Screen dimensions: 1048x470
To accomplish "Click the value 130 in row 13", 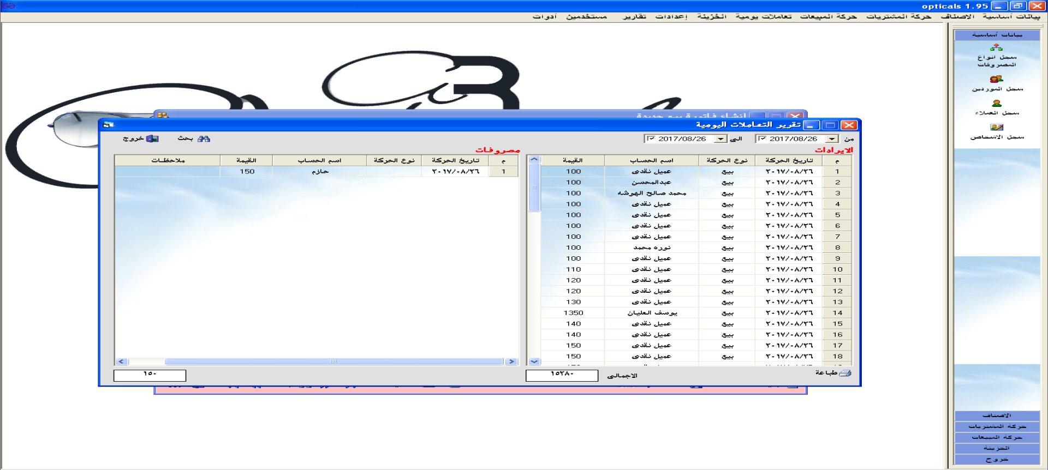I will coord(573,302).
